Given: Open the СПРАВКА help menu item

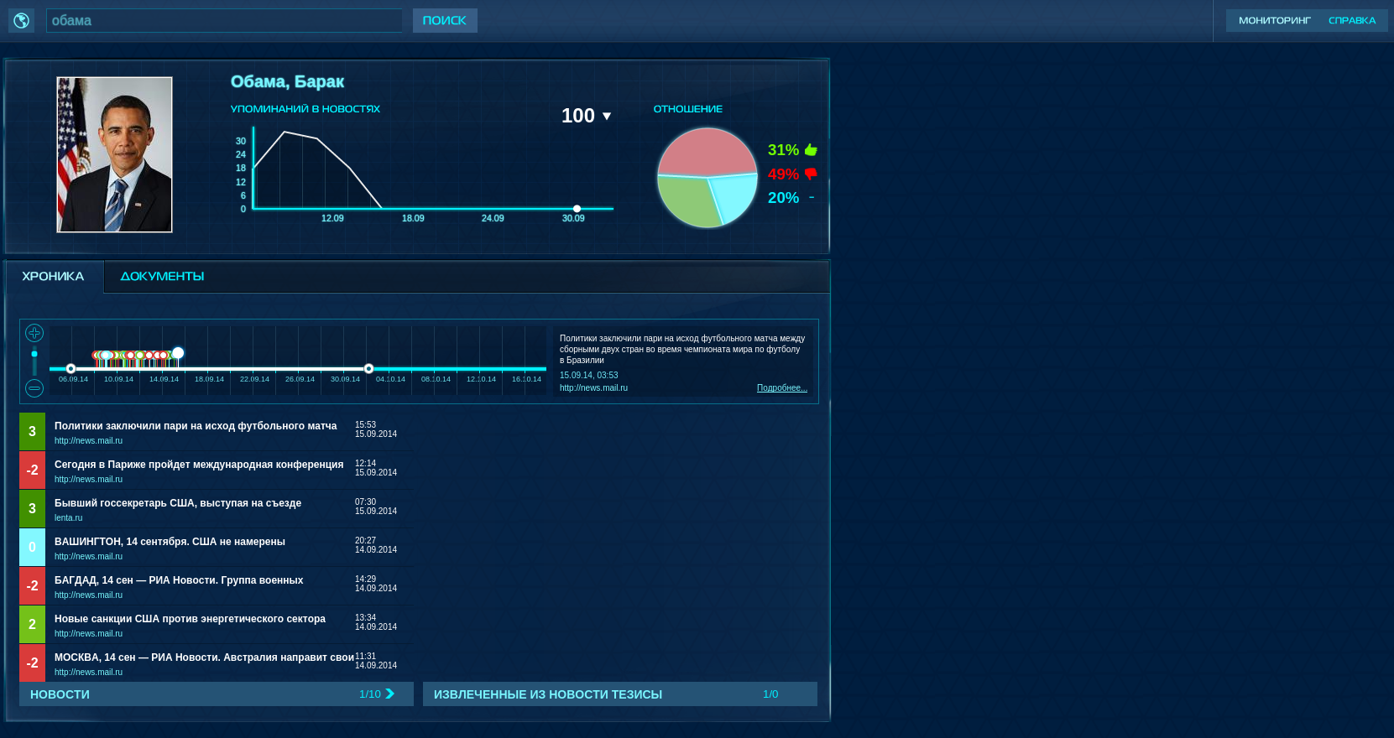Looking at the screenshot, I should click(1351, 21).
